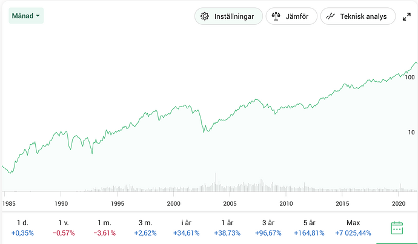418x244 pixels.
Task: Expand chart to fullscreen
Action: coord(407,17)
